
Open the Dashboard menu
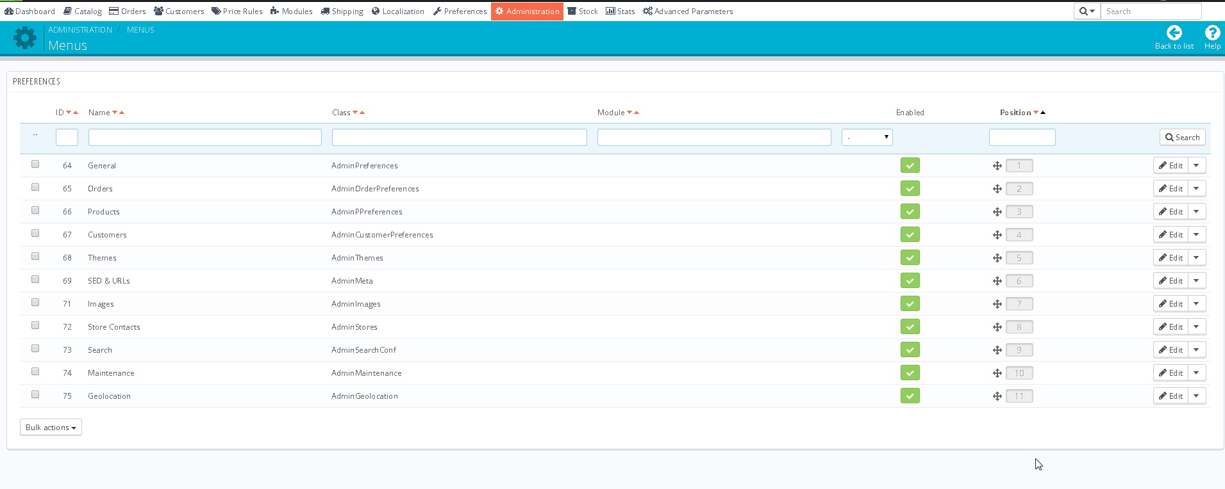pos(29,12)
